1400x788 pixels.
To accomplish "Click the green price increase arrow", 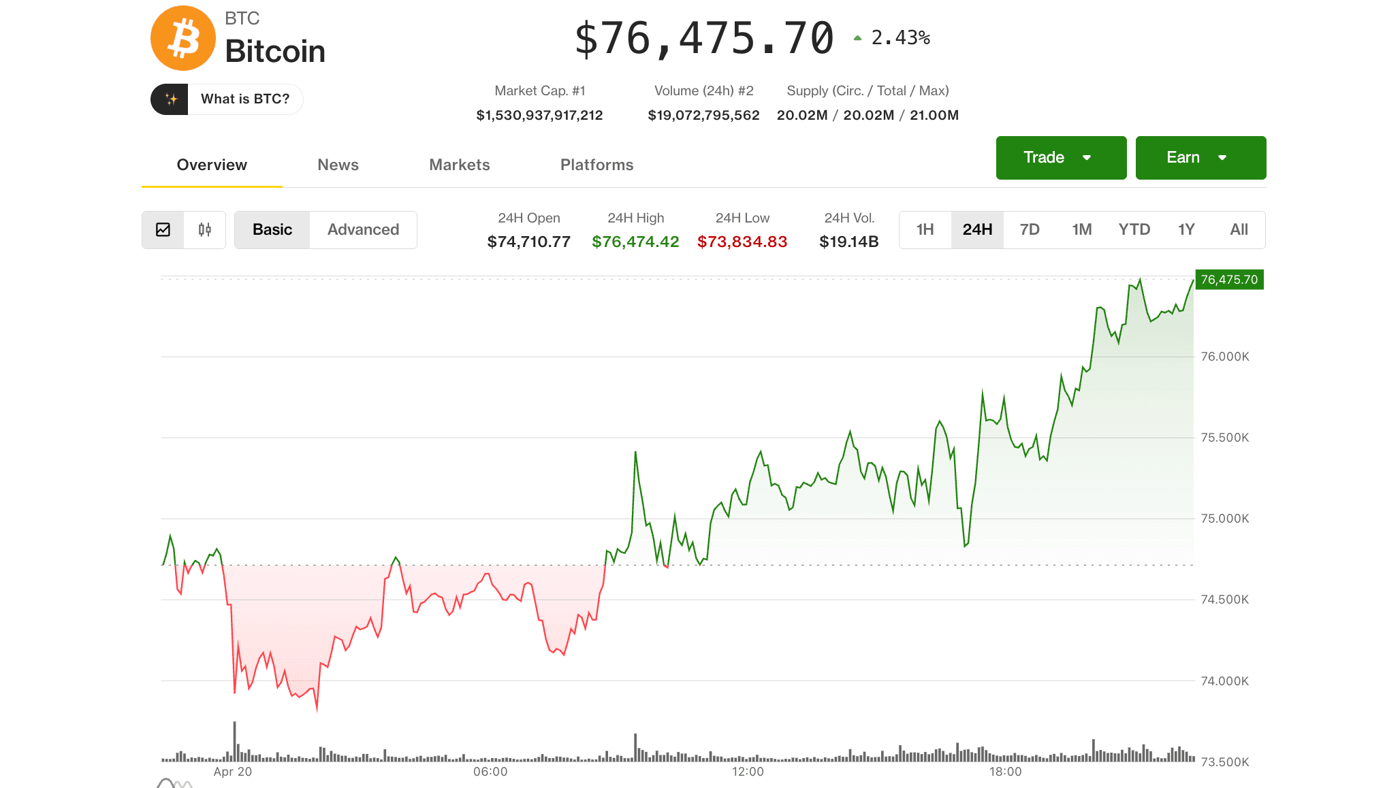I will [x=857, y=38].
